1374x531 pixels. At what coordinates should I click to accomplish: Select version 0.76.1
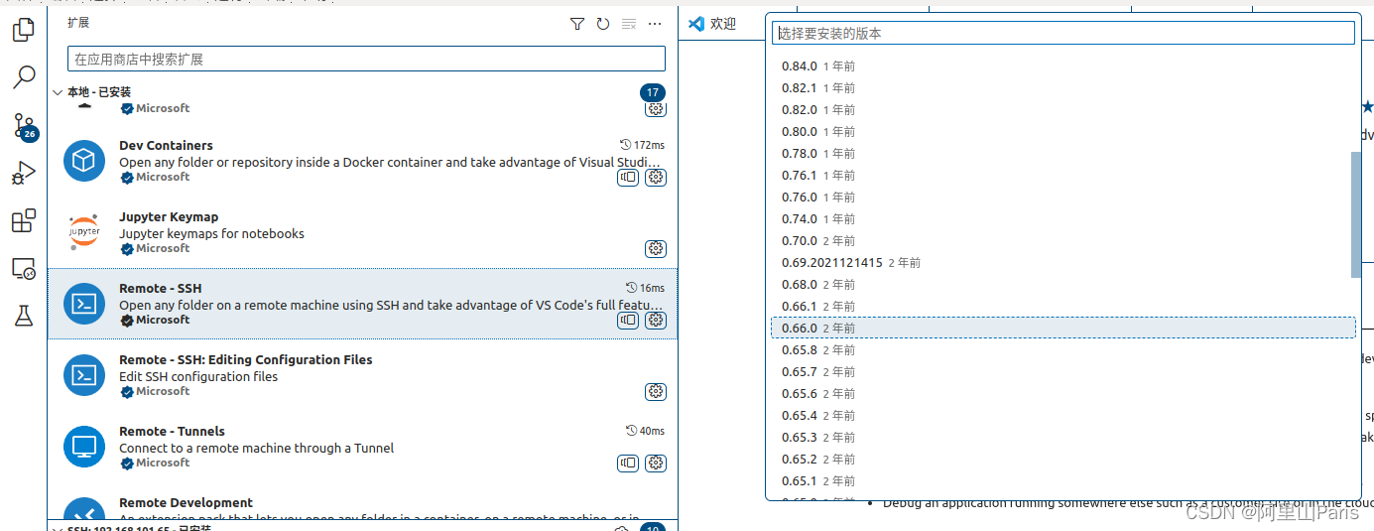(1062, 176)
